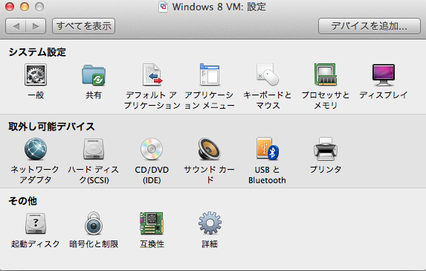Open USB と Bluetooth icon
Image resolution: width=426 pixels, height=271 pixels.
(268, 148)
